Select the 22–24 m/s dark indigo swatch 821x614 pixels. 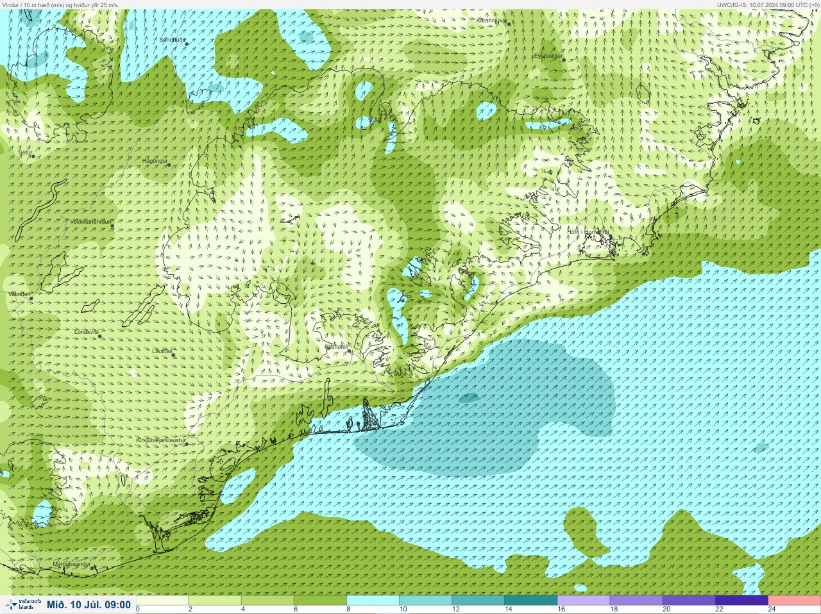741,601
